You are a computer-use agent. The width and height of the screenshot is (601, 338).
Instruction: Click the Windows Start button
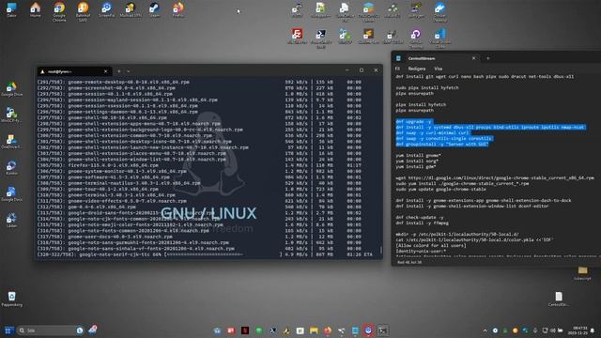point(8,330)
